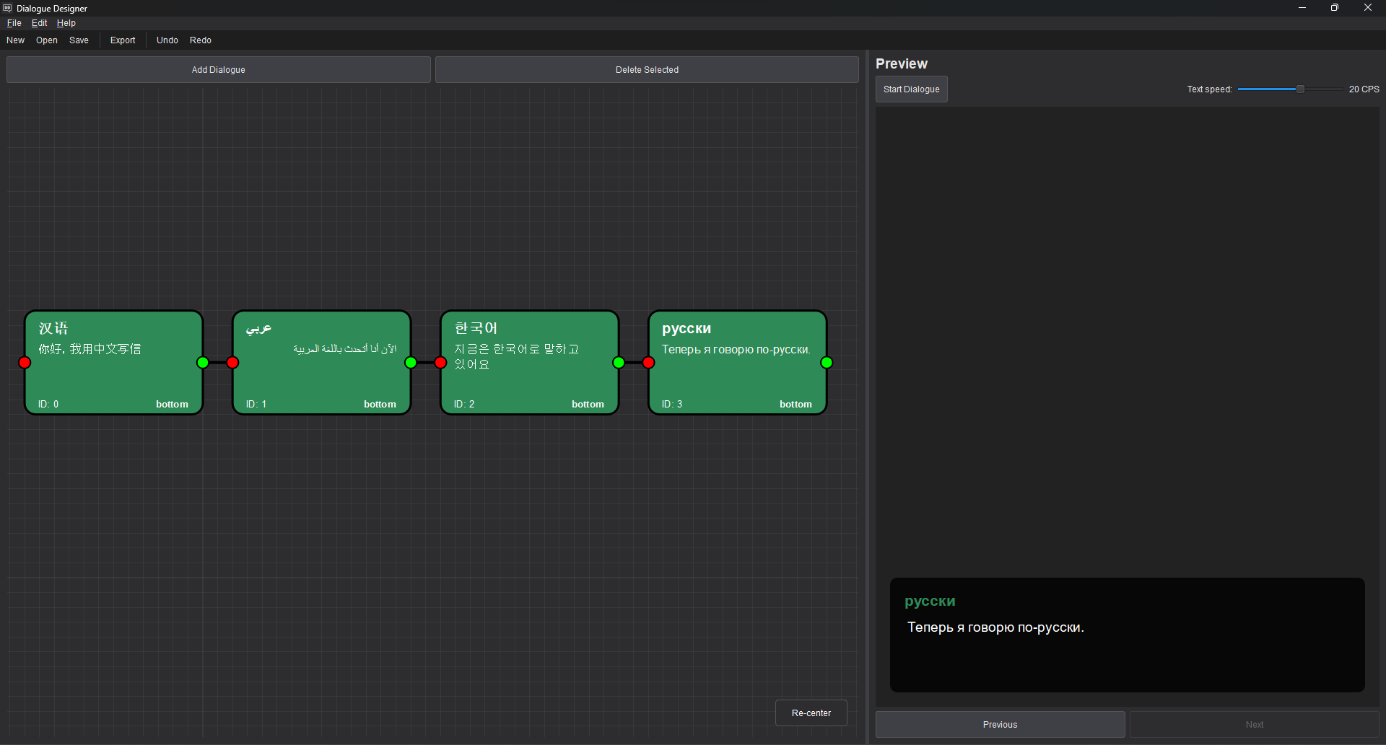Open the File menu

14,22
